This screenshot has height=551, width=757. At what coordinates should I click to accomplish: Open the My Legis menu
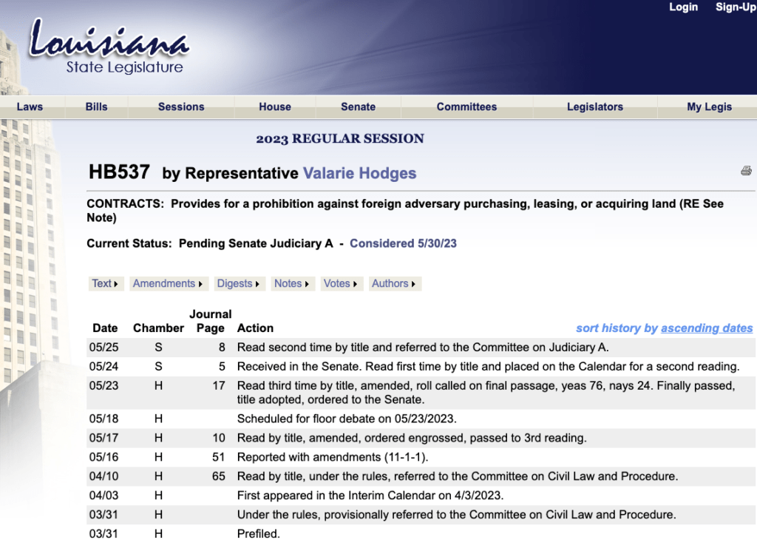(x=709, y=107)
